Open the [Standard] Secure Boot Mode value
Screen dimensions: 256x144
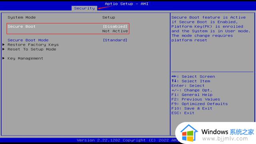pos(115,40)
